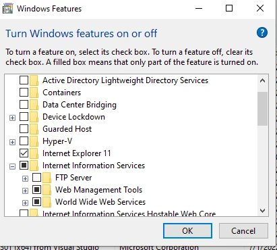Screen dimensions: 277x250
Task: Expand the Hyper-V tree node
Action: point(13,142)
